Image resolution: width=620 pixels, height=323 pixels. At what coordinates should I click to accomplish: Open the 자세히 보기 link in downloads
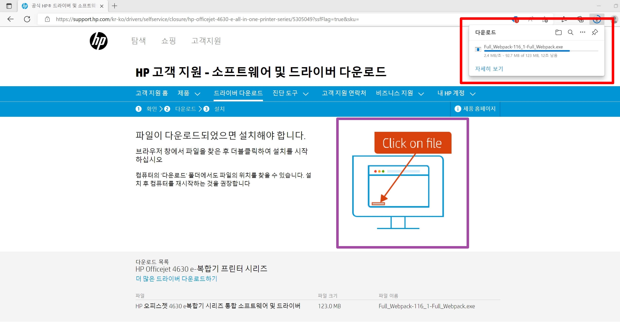pos(489,69)
